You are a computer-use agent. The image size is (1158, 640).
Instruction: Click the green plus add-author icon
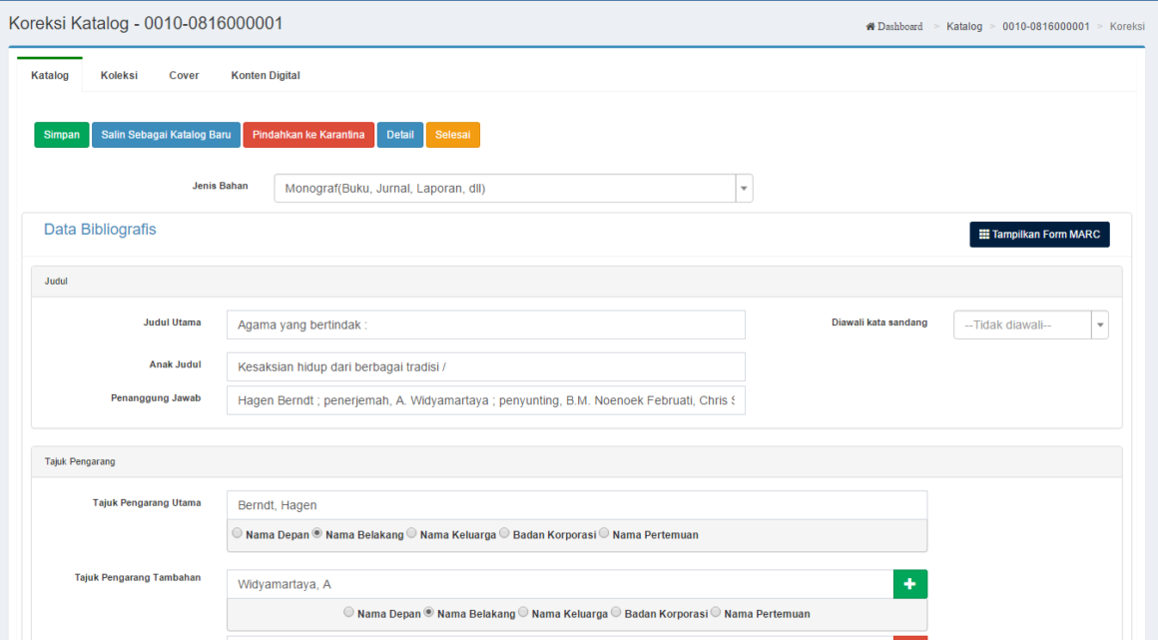909,584
